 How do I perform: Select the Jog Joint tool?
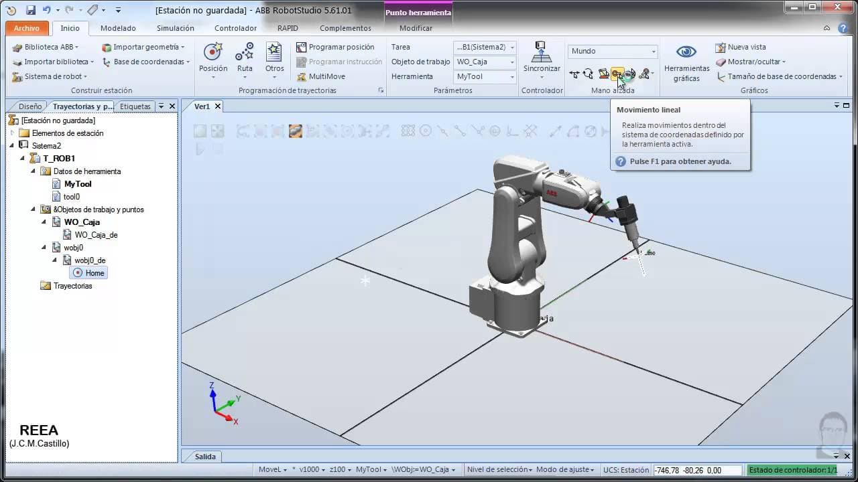pyautogui.click(x=603, y=74)
